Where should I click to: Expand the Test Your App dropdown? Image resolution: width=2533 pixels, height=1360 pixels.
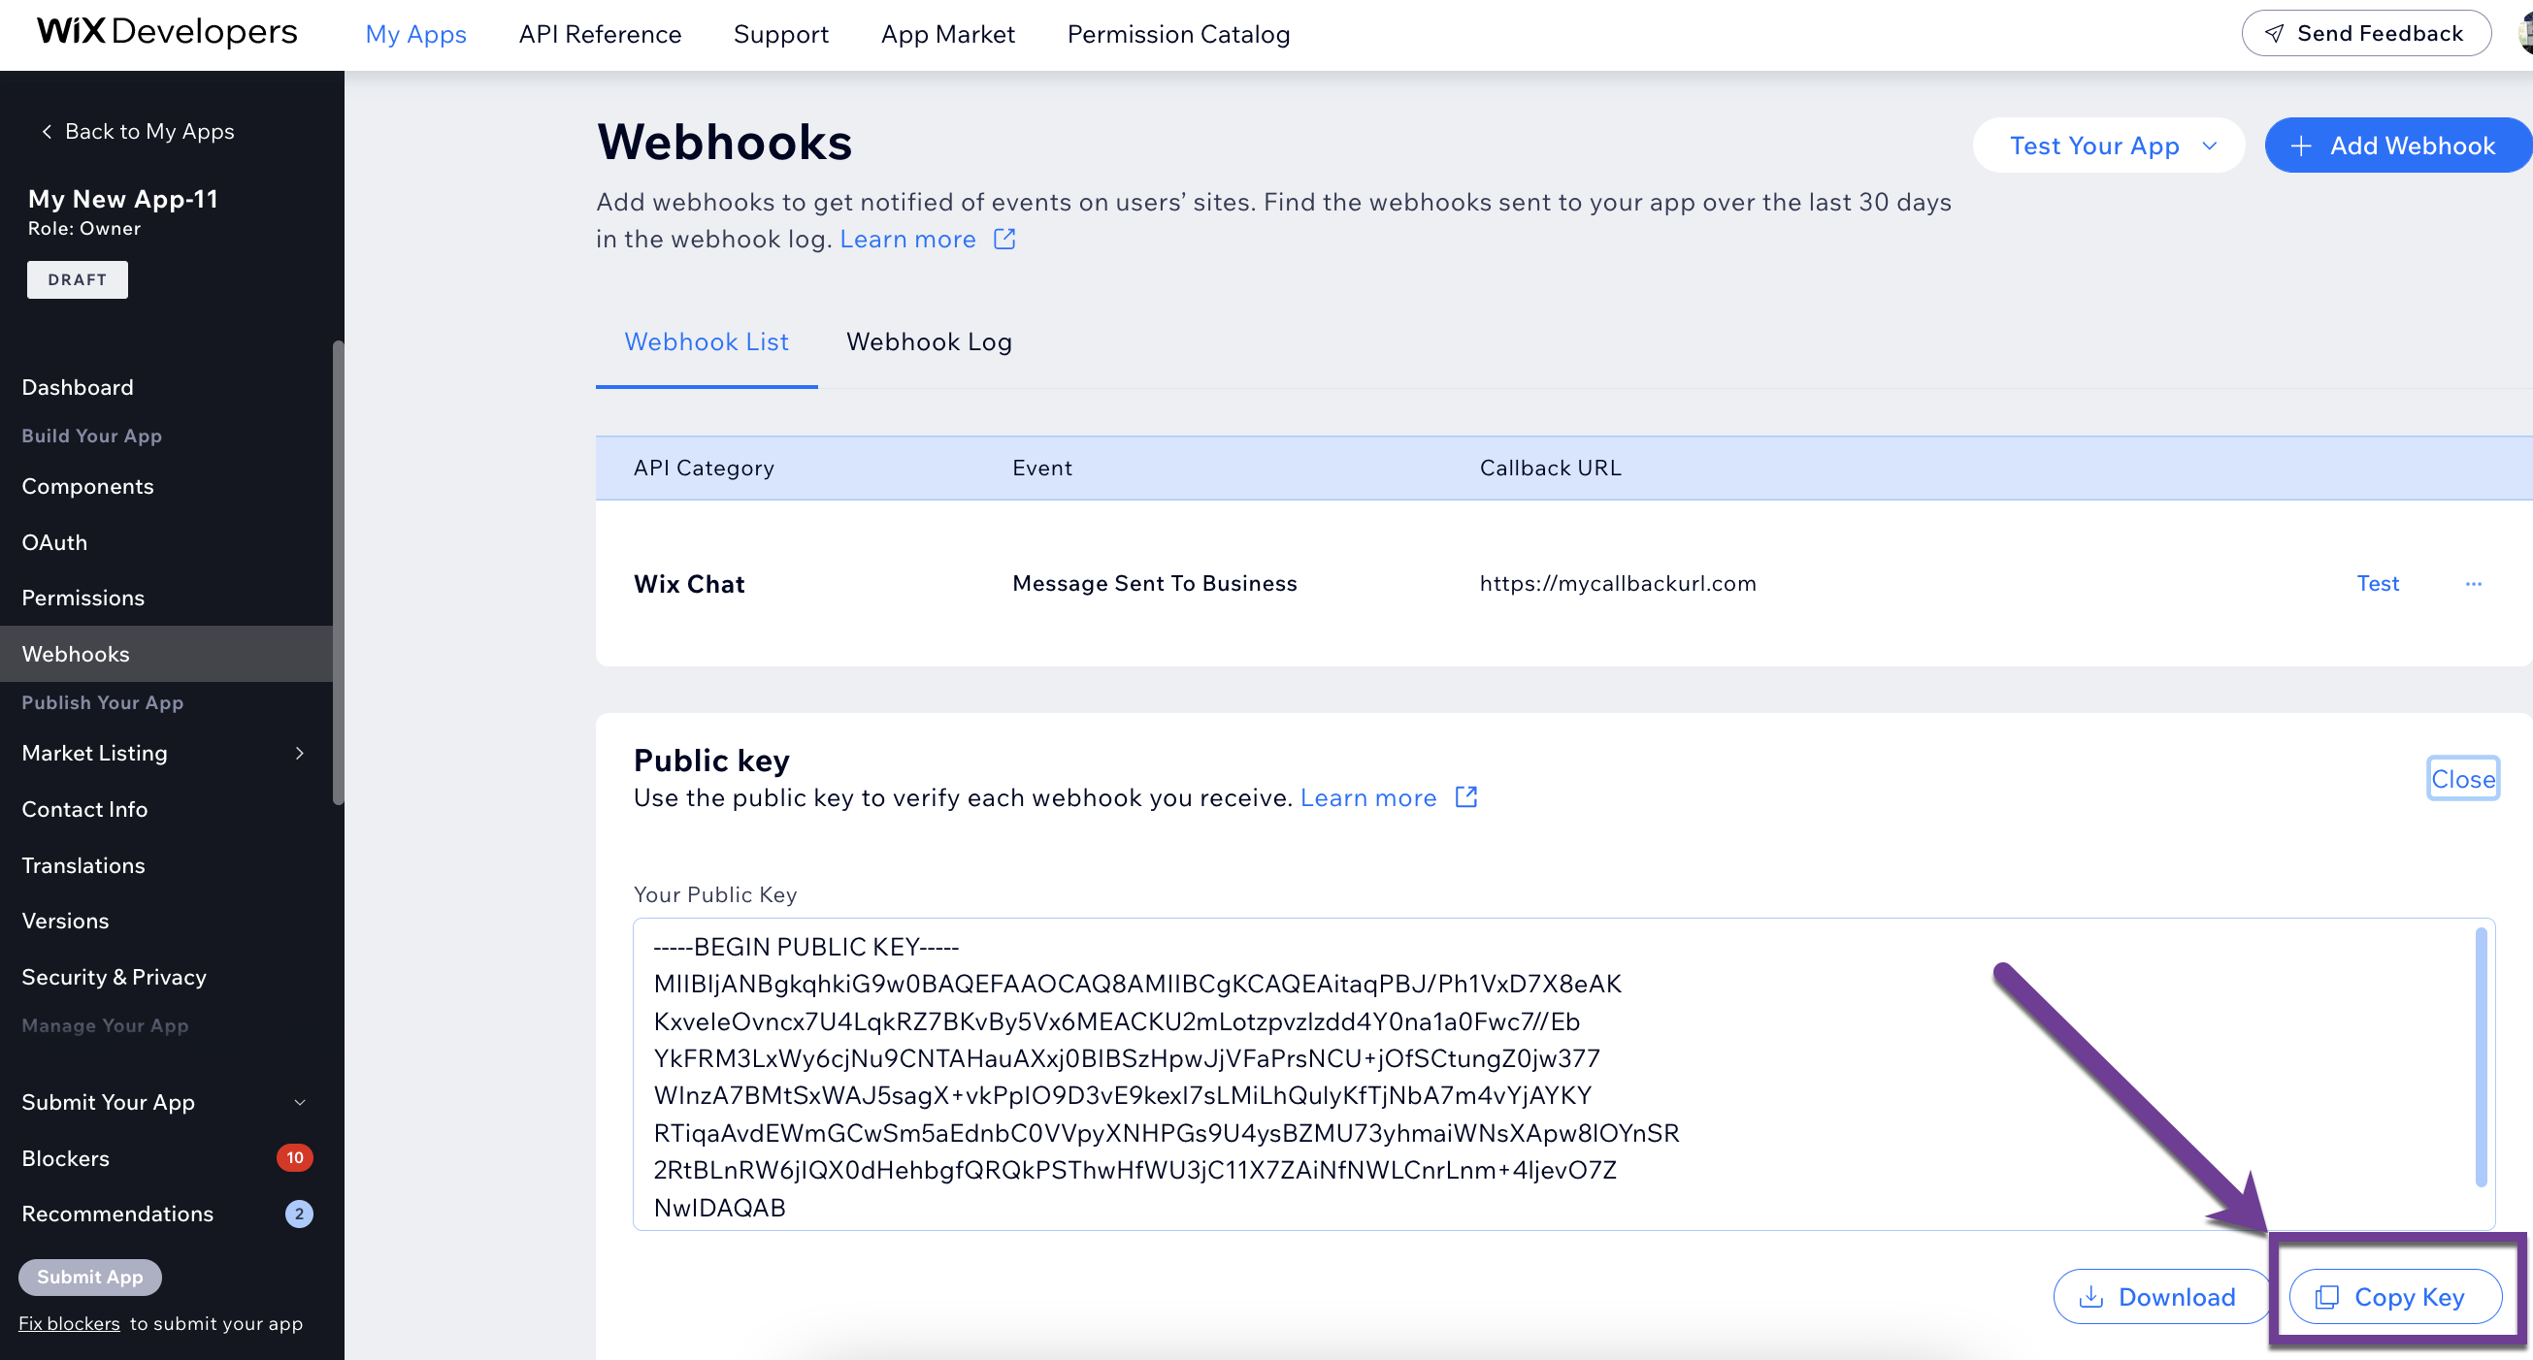click(x=2109, y=146)
